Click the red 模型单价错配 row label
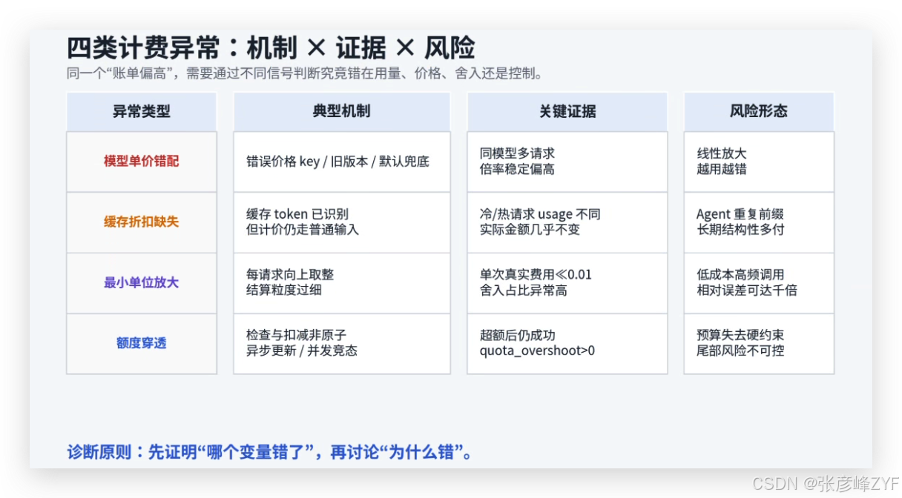Viewport: 902px width, 498px height. [x=142, y=162]
